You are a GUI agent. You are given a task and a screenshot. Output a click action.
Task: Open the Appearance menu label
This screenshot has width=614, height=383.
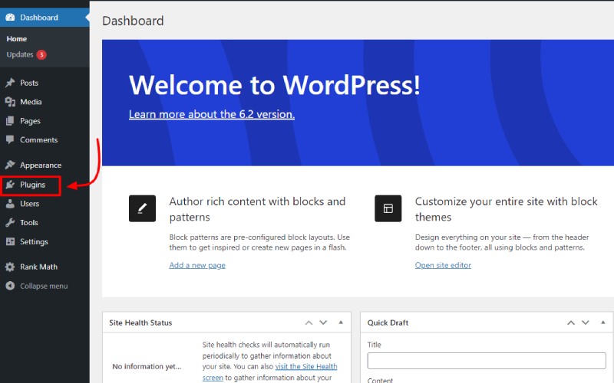point(41,165)
